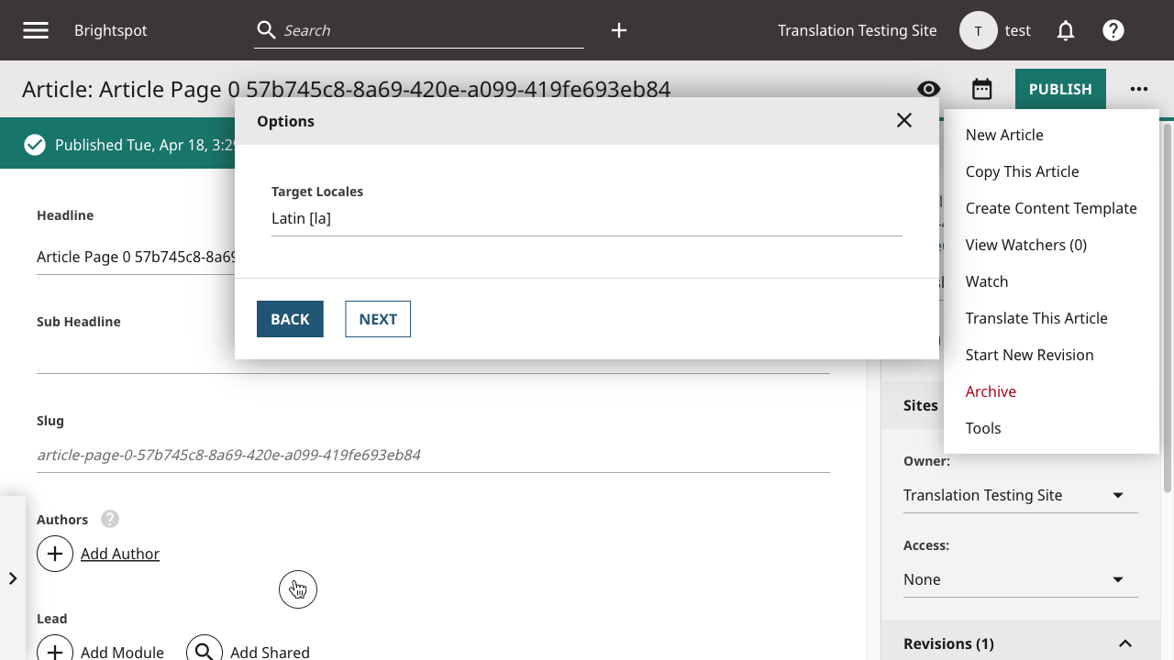This screenshot has height=660, width=1174.
Task: Expand the left side panel chevron
Action: pos(13,578)
